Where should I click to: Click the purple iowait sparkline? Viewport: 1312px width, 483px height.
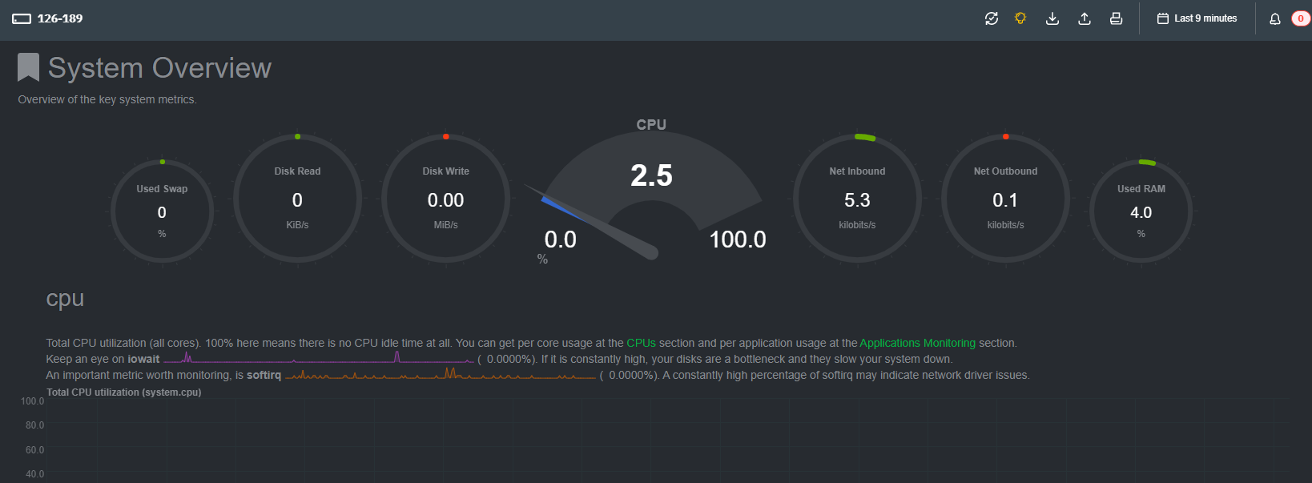pos(319,357)
